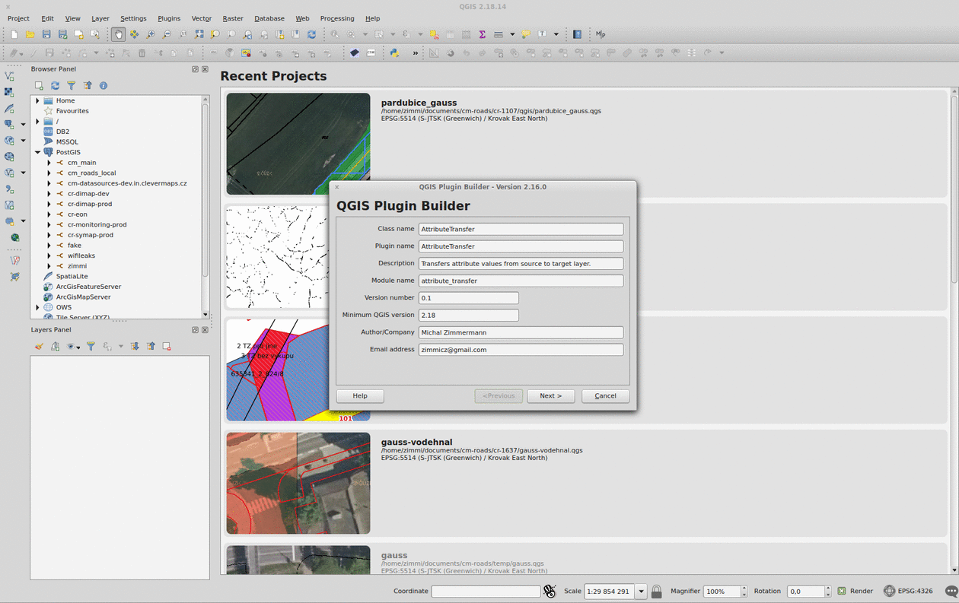
Task: Click the Email address input field
Action: coord(521,349)
